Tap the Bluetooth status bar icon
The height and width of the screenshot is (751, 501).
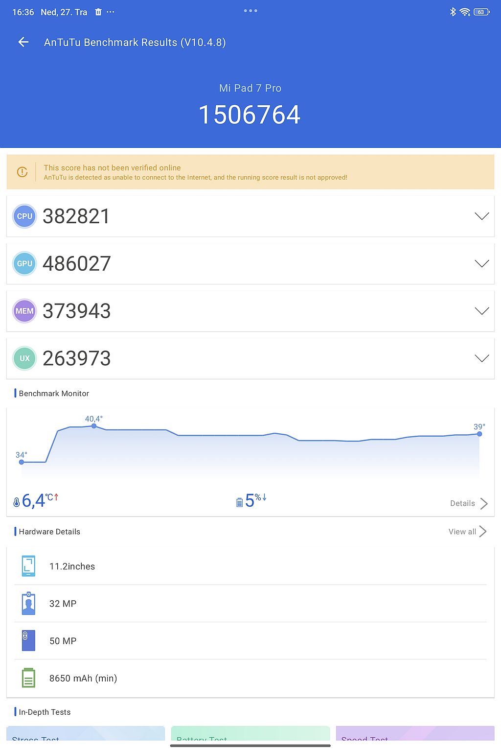click(453, 12)
